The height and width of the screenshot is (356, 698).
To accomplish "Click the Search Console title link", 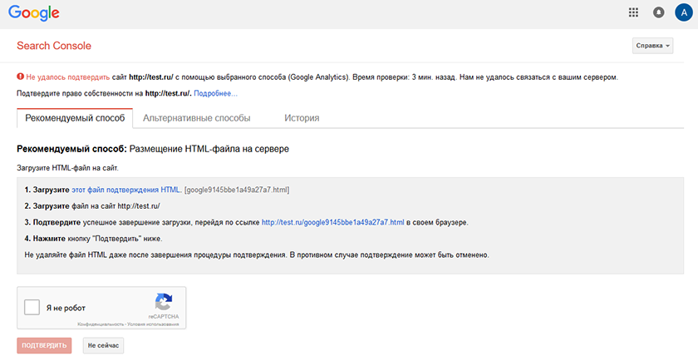I will (54, 46).
